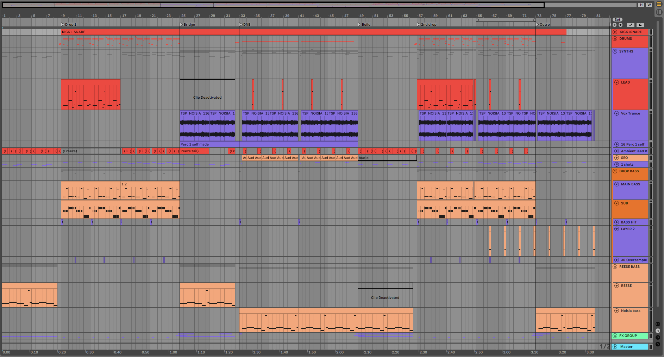Jump to the Drop 1 locator

coord(69,25)
